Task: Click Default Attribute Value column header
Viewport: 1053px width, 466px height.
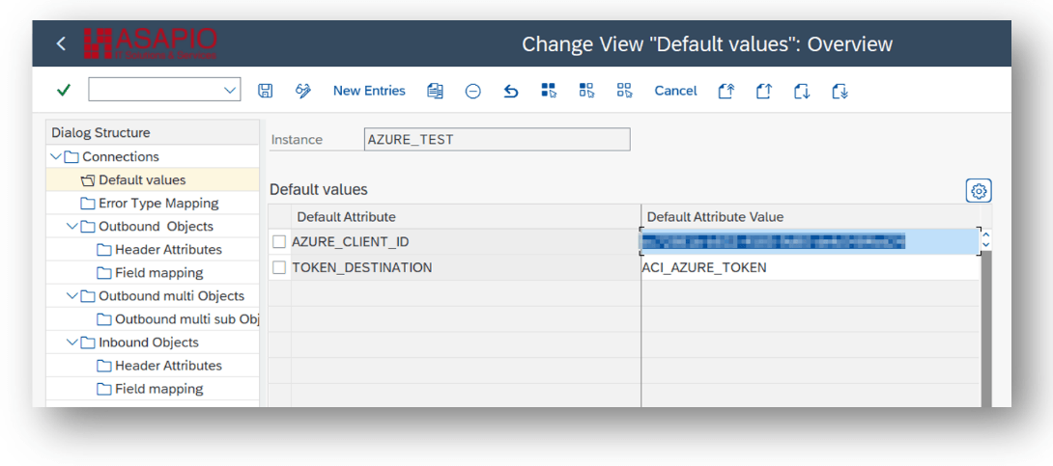Action: pyautogui.click(x=811, y=217)
